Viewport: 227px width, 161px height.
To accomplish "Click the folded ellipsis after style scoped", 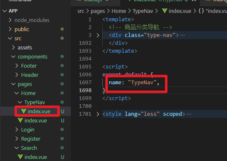I will (x=189, y=114).
